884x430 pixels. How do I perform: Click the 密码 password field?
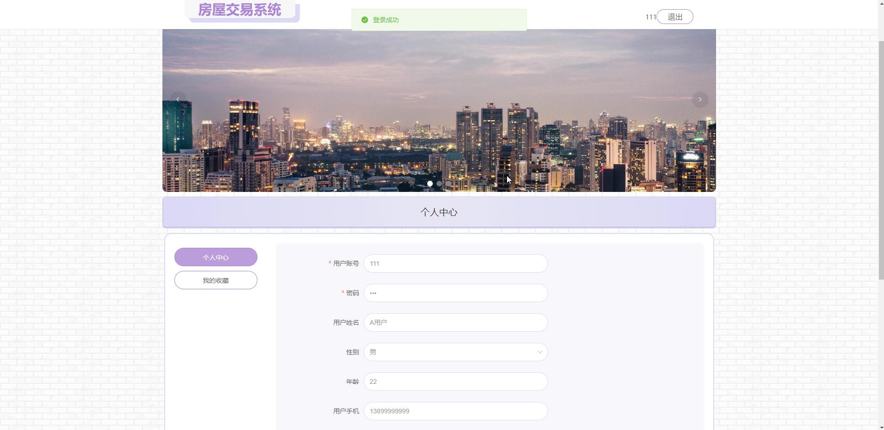[x=456, y=293]
